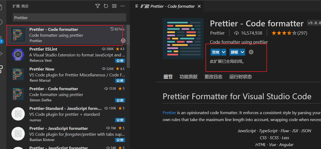
Task: Click the large Prettier logo in details
Action: pos(183,39)
